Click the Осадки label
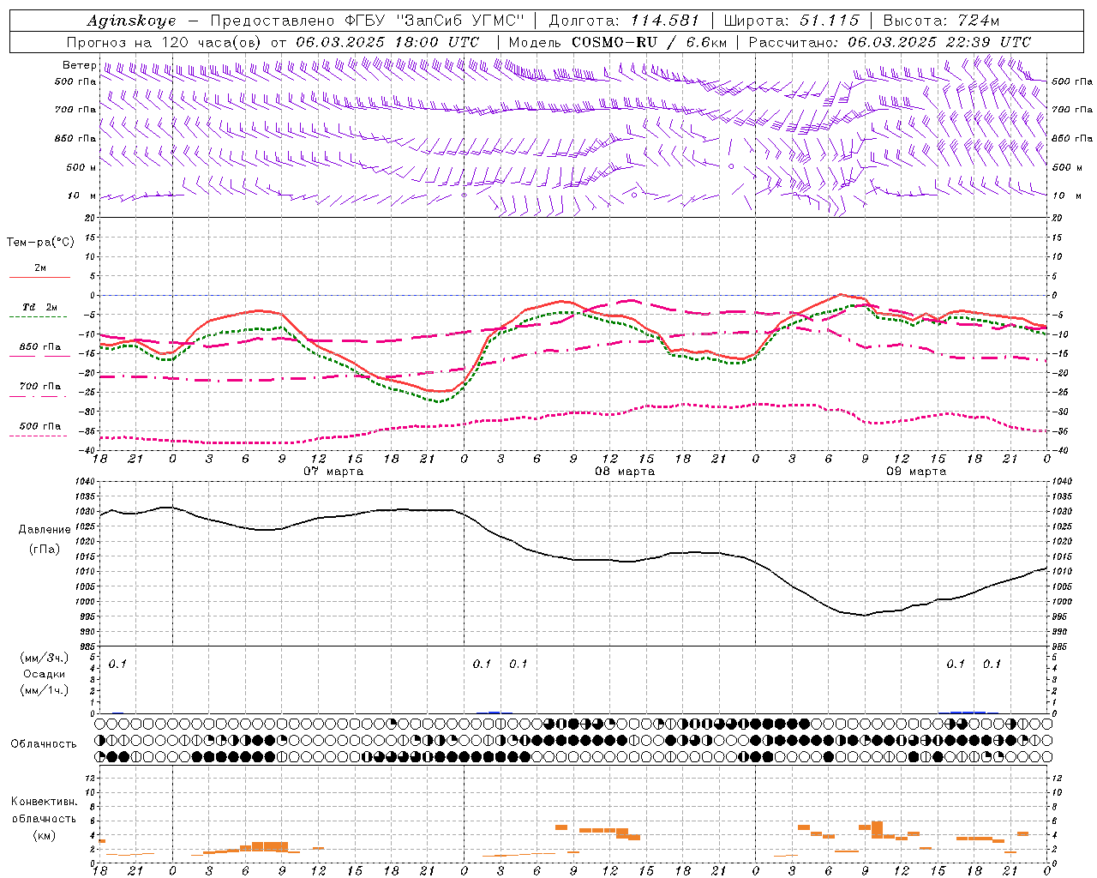The width and height of the screenshot is (1097, 878). (45, 674)
